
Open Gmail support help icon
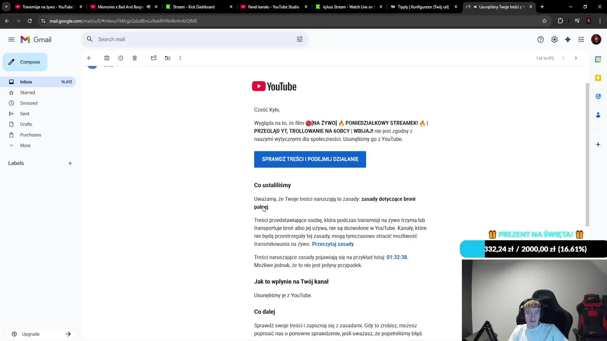coord(541,39)
